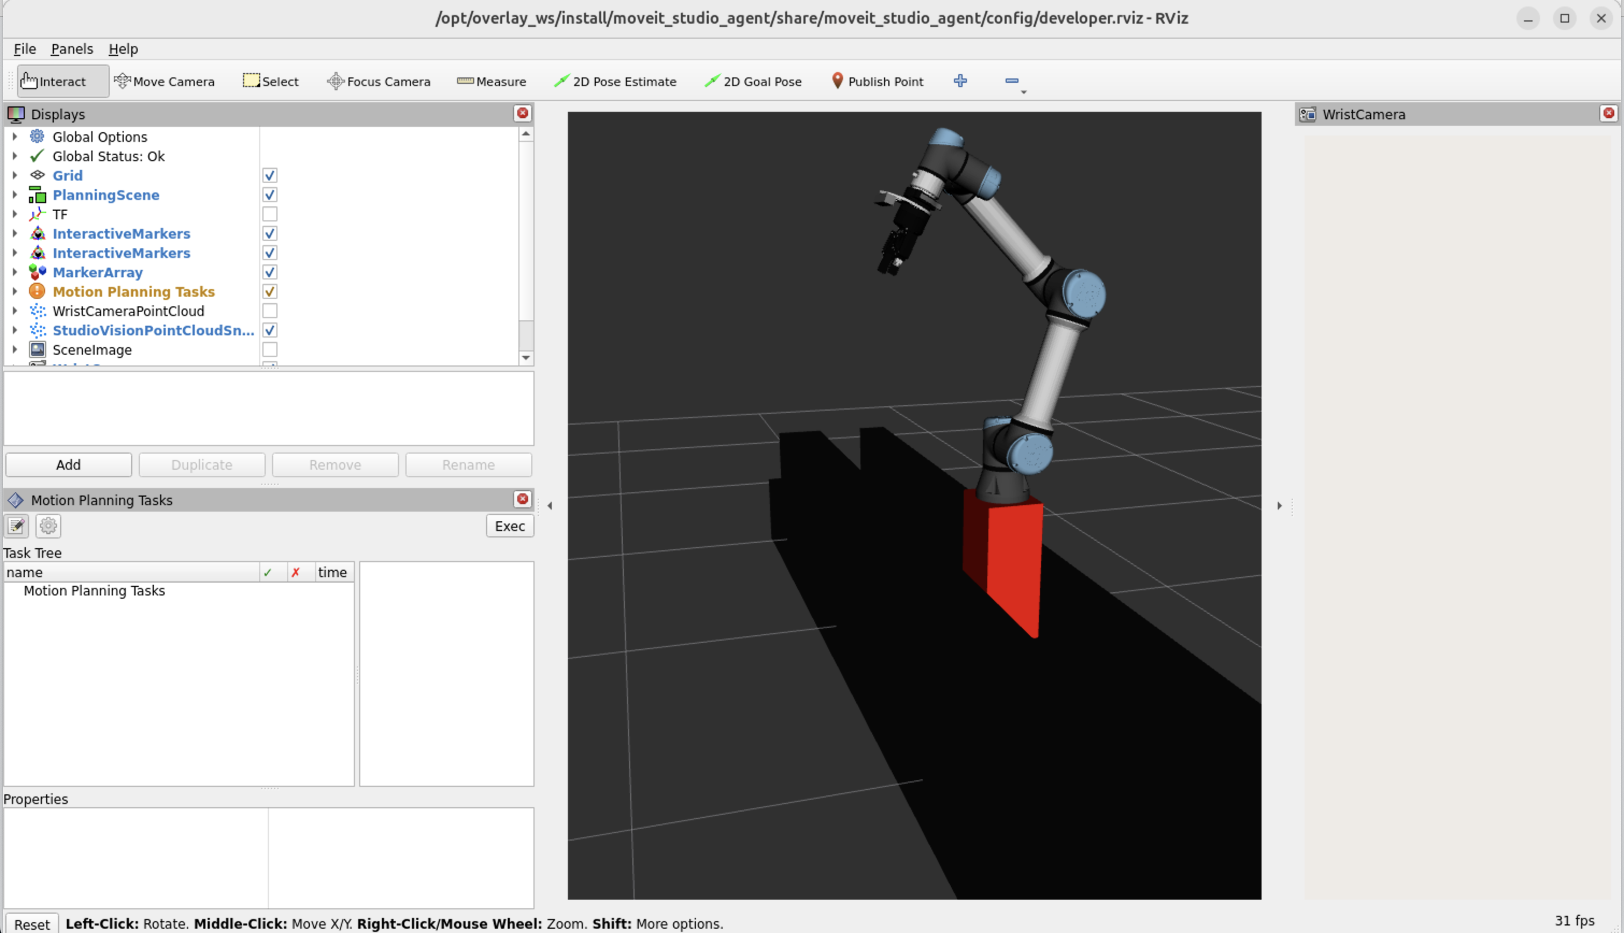The image size is (1624, 933).
Task: Sort Task Tree by name column
Action: coord(131,572)
